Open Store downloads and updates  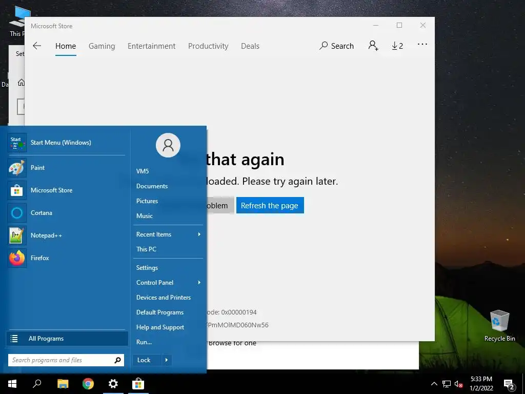[x=397, y=46]
